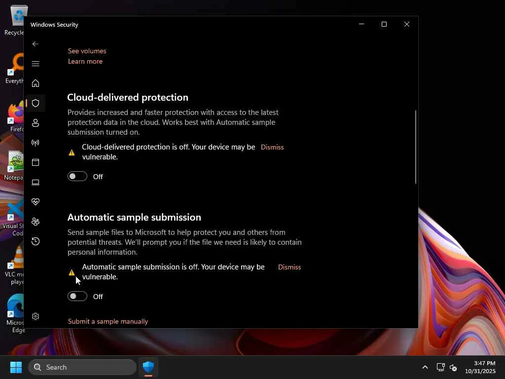Open Device performance & health heart icon
This screenshot has width=505, height=379.
(x=36, y=202)
